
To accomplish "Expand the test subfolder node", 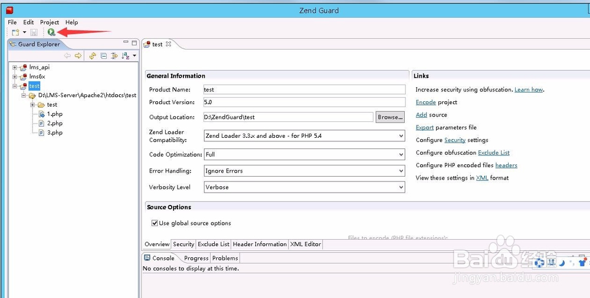I will [32, 105].
